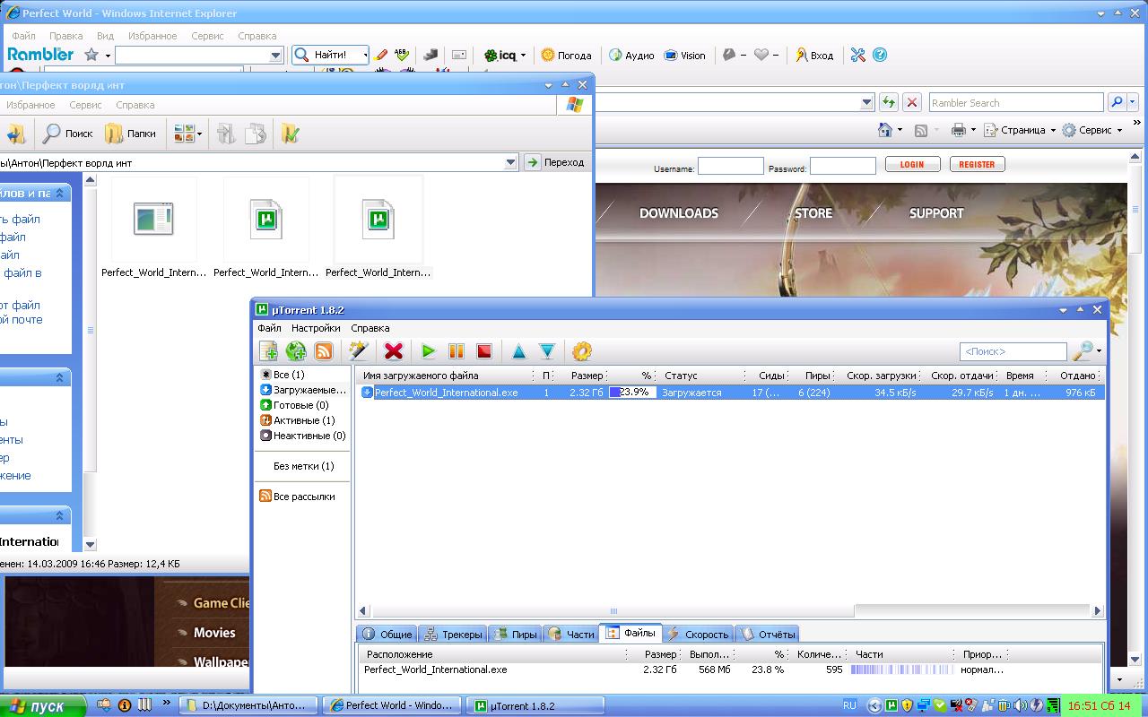Switch to Отчёты tab
Viewport: 1148px width, 717px height.
click(767, 634)
